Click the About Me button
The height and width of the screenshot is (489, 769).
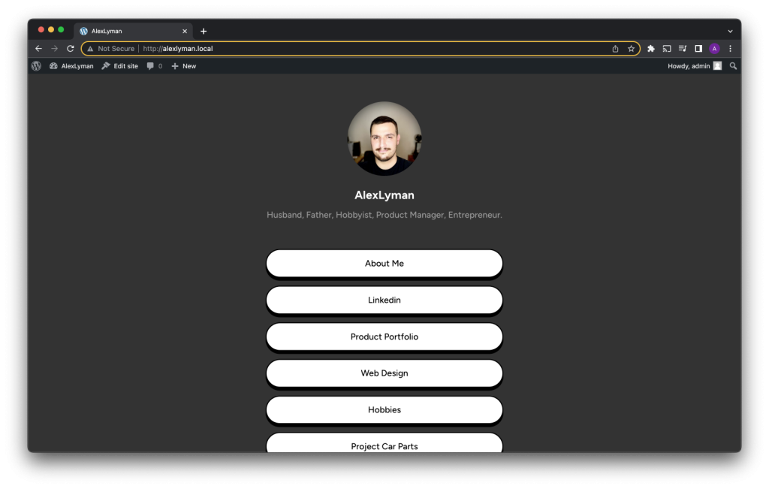coord(384,264)
